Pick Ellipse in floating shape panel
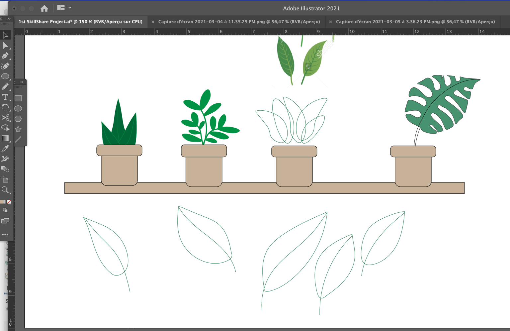Viewport: 510px width, 331px height. [x=18, y=108]
